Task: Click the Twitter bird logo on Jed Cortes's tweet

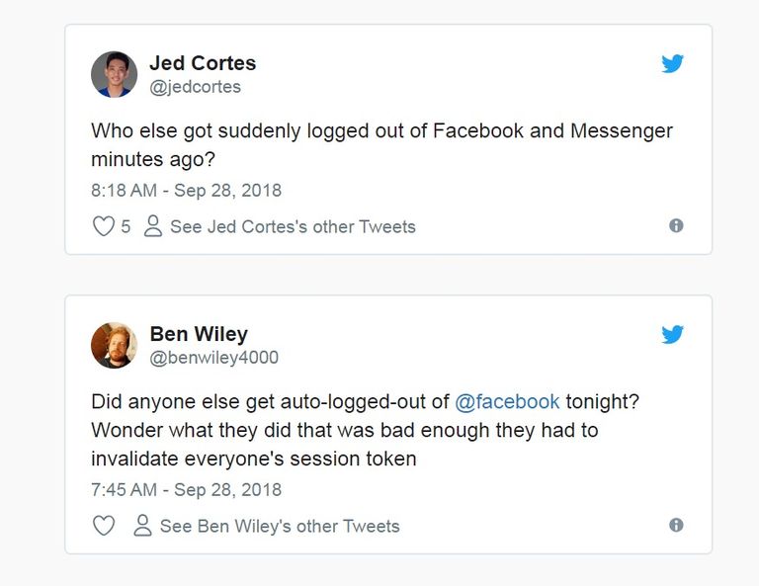Action: tap(673, 64)
